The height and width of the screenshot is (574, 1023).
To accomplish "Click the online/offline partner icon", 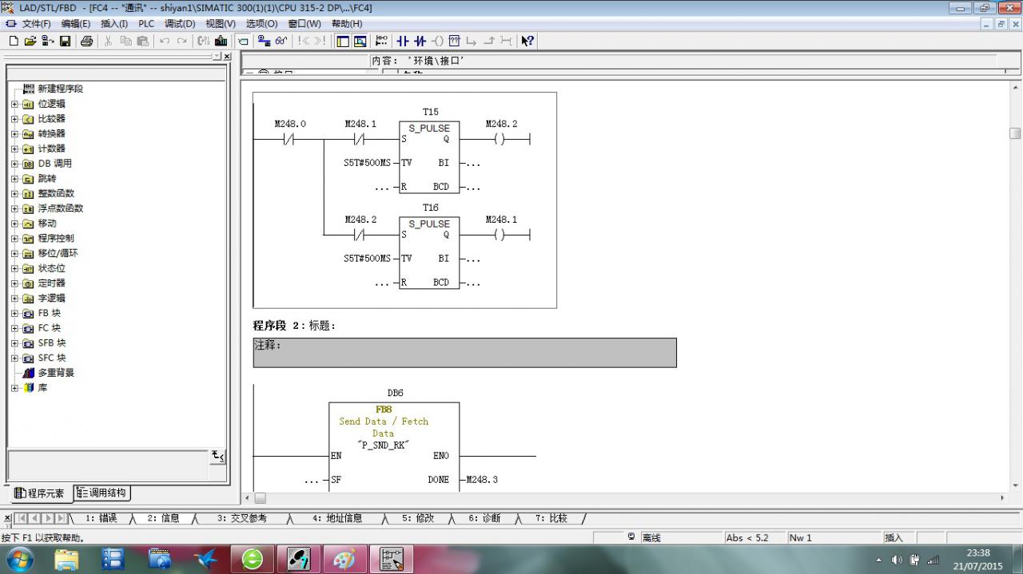I will [263, 41].
